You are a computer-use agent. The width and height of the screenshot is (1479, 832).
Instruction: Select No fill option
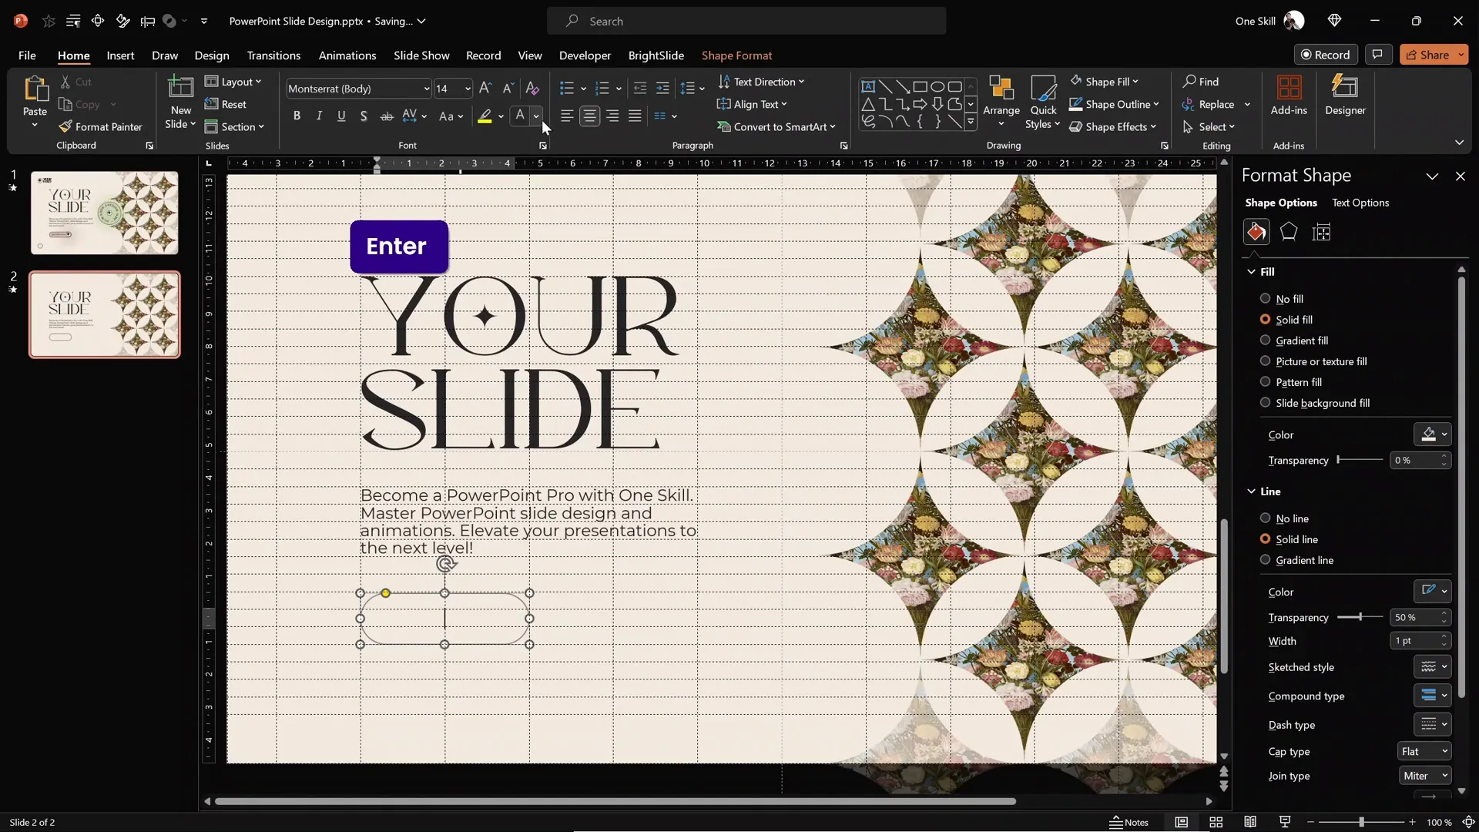click(x=1281, y=299)
